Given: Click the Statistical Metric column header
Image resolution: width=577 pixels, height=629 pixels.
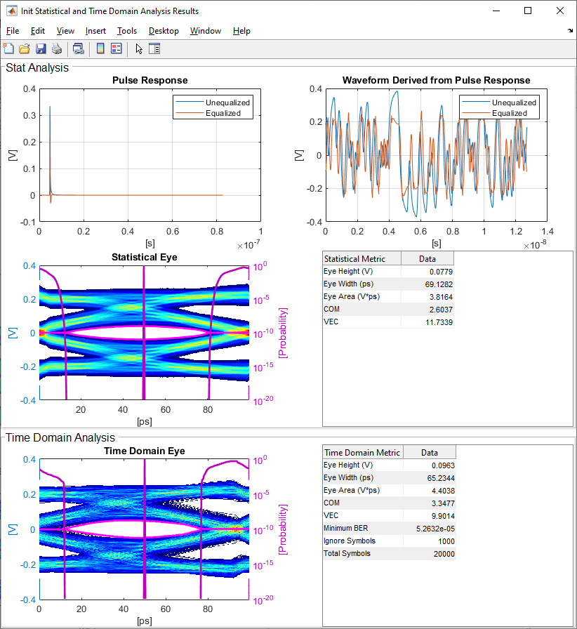Looking at the screenshot, I should coord(362,258).
